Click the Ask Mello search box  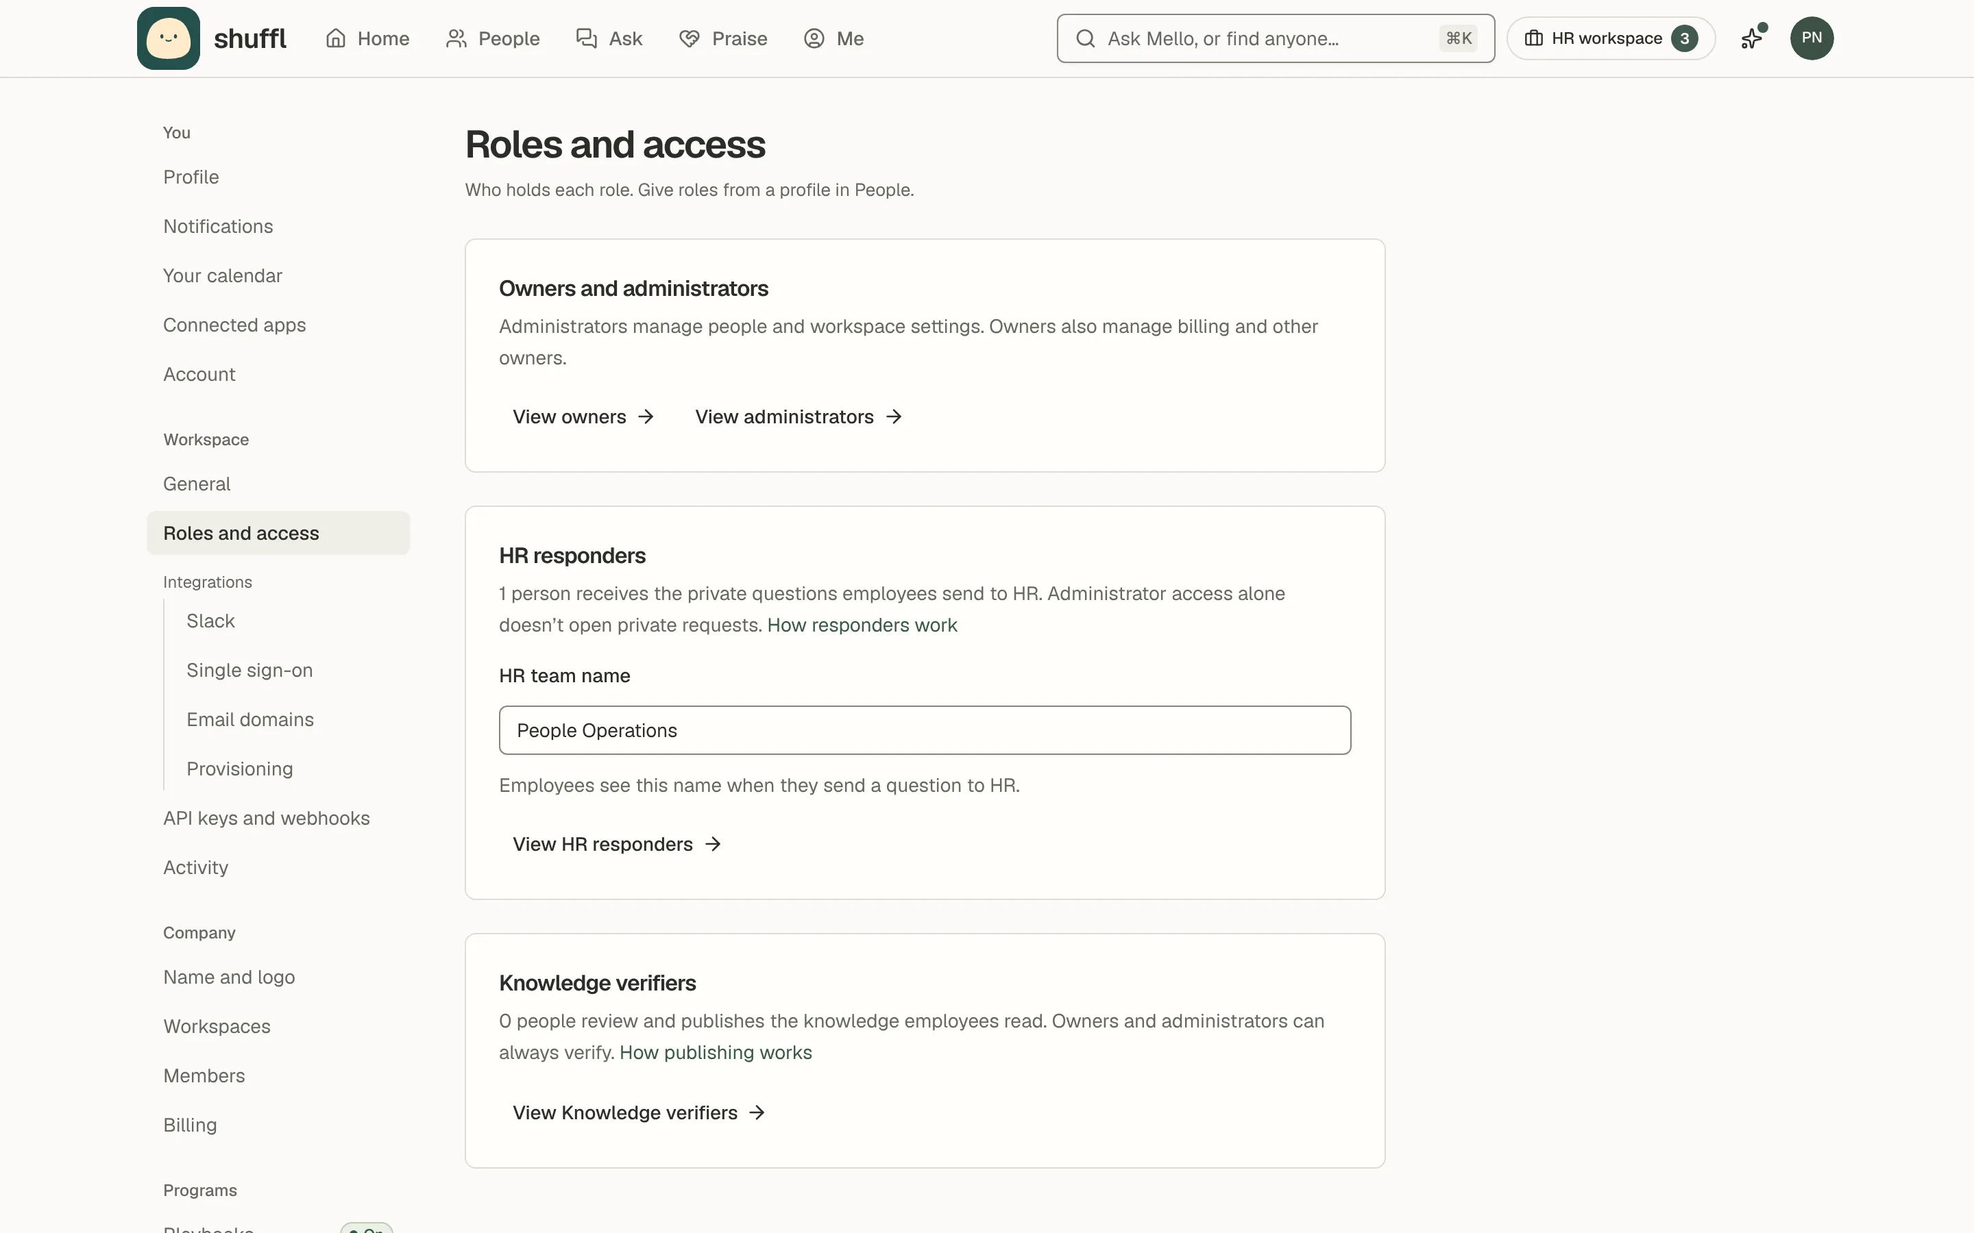tap(1276, 38)
